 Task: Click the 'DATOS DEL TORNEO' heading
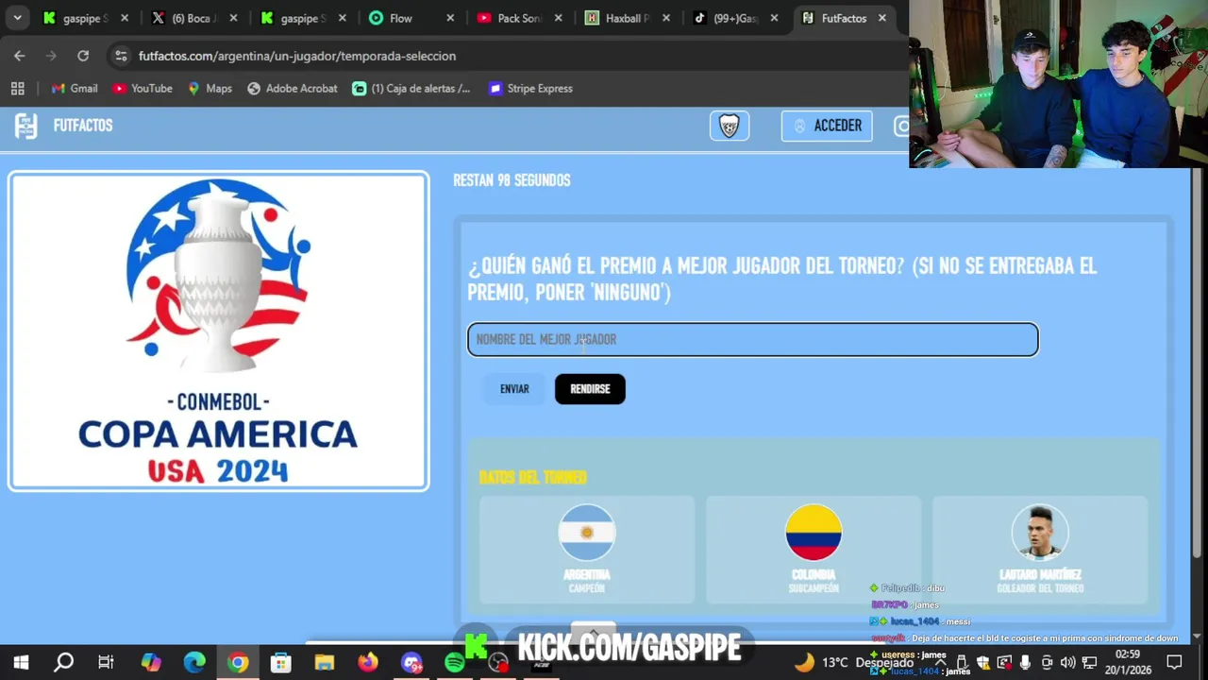(x=532, y=477)
